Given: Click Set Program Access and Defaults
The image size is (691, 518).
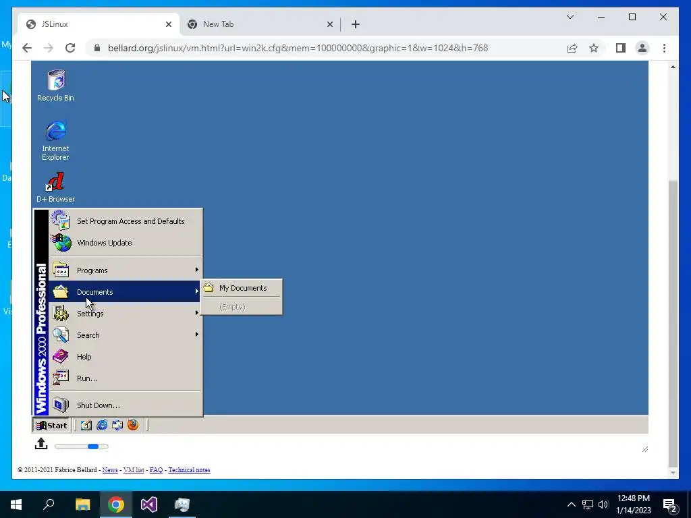Looking at the screenshot, I should pos(126,221).
